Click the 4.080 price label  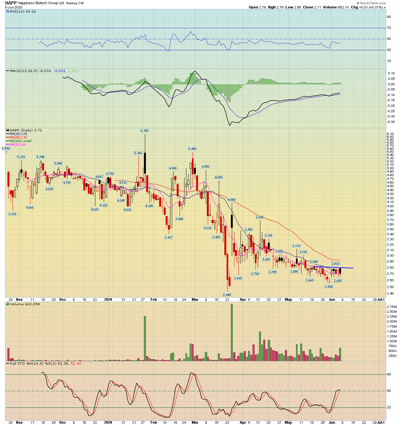pyautogui.click(x=231, y=200)
